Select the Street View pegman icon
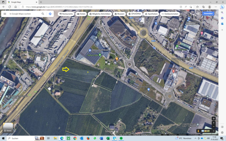This screenshot has width=226, height=141. 198,131
